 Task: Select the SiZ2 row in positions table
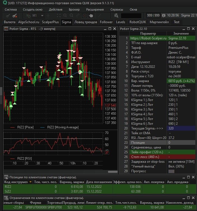pos(100,191)
